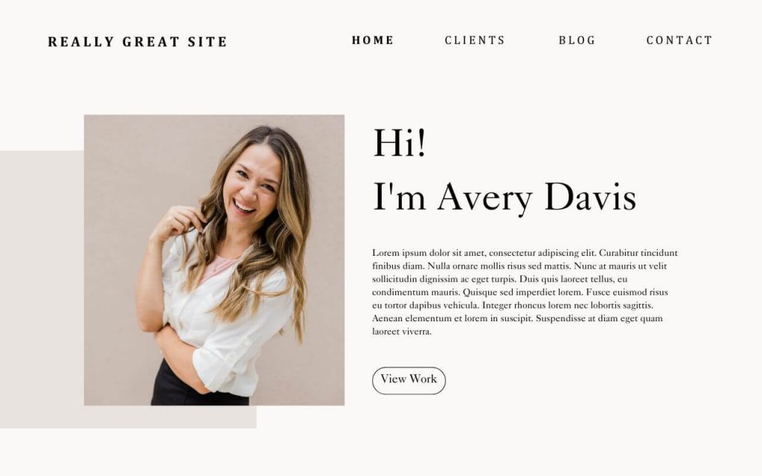
Task: Click the "Hi!" heading
Action: click(399, 142)
